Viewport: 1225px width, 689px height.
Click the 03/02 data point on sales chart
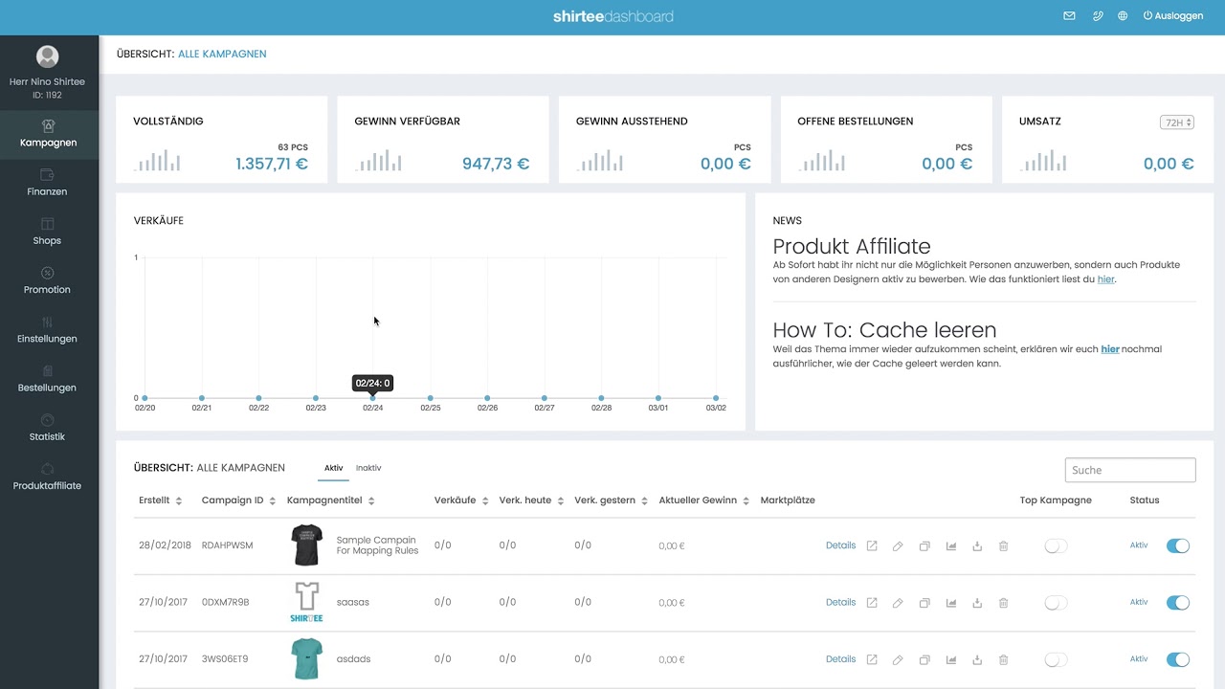point(716,398)
